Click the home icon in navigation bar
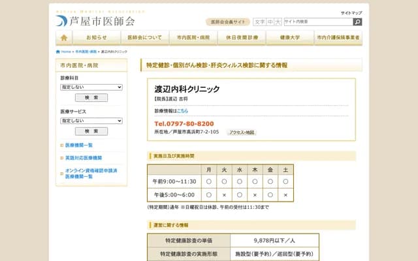Image resolution: width=418 pixels, height=261 pixels. point(64,38)
